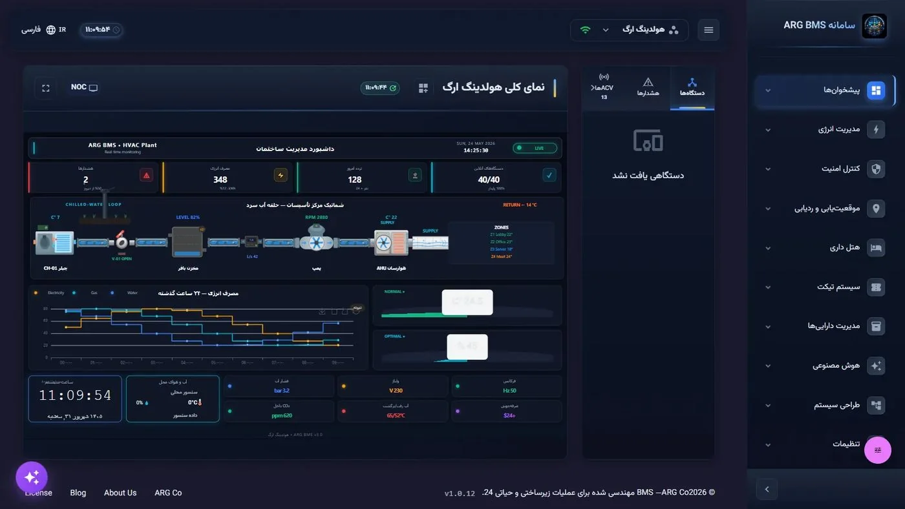The height and width of the screenshot is (509, 905).
Task: Enter fullscreen with the expand icon
Action: (46, 88)
